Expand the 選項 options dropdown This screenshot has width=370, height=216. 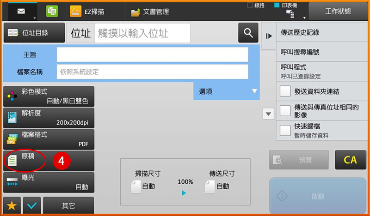pyautogui.click(x=226, y=91)
